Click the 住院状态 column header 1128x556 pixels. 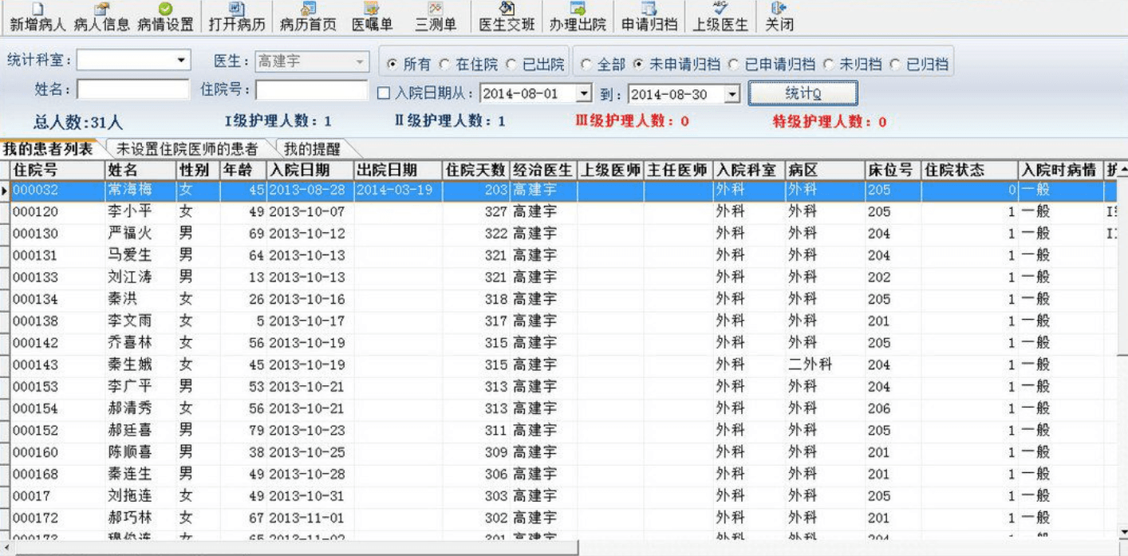pyautogui.click(x=969, y=170)
